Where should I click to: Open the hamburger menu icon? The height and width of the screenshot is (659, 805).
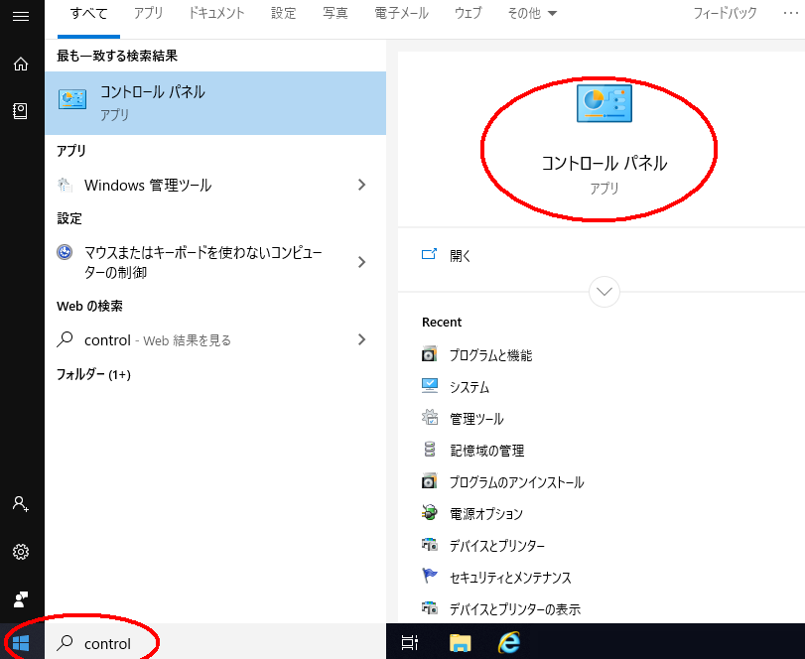click(21, 15)
